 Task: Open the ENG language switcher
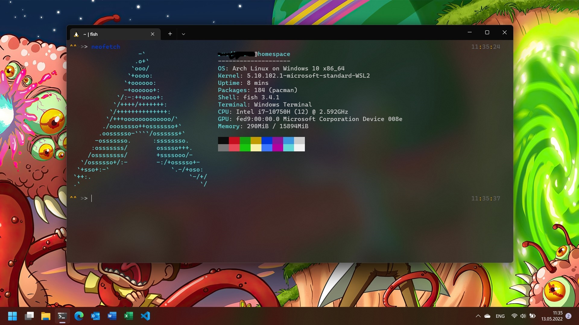500,316
